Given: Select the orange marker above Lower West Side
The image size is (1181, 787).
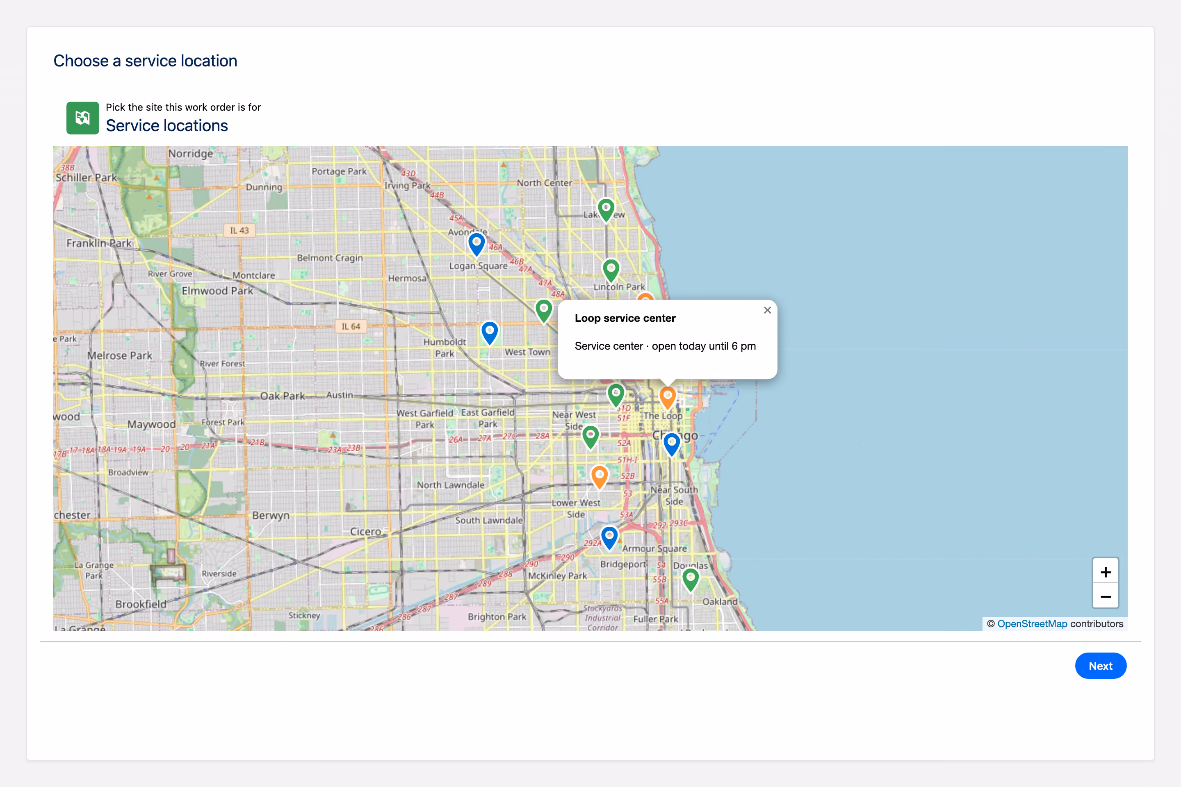Looking at the screenshot, I should tap(600, 477).
